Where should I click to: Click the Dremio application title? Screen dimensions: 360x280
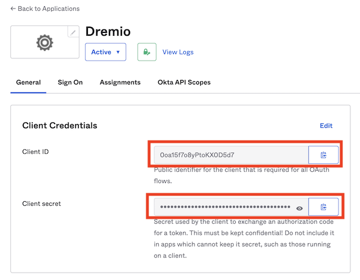tap(108, 32)
